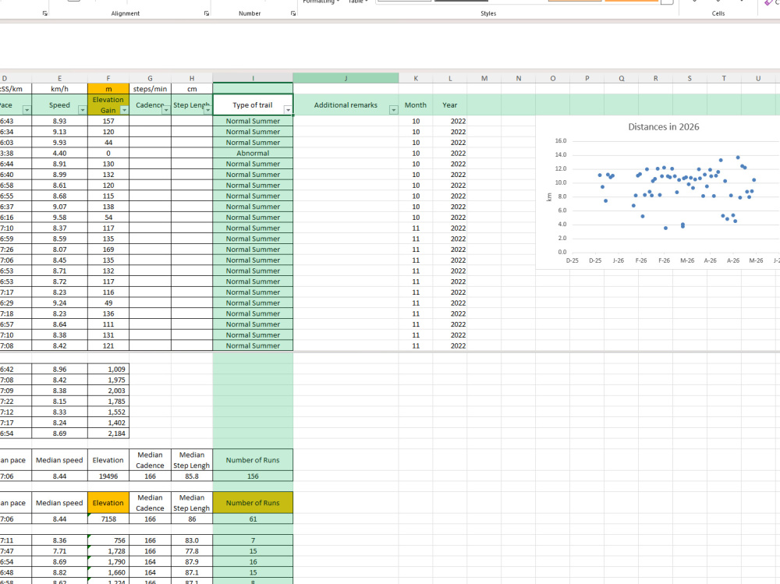Click the chart's 'km' axis label
This screenshot has width=780, height=584.
tap(549, 197)
